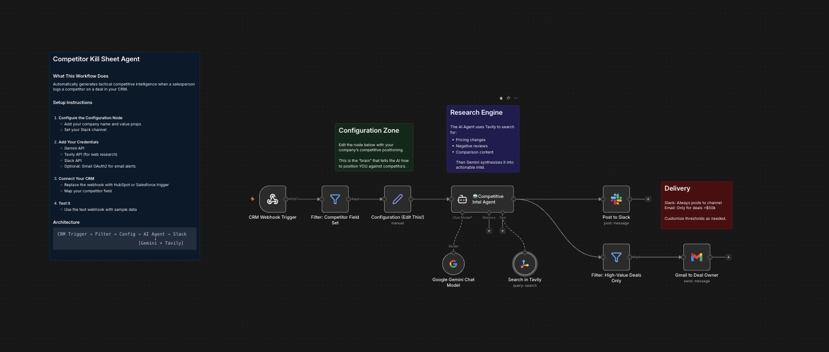Add a node after Post to Slack
Screen dimensions: 829x352
(x=647, y=199)
